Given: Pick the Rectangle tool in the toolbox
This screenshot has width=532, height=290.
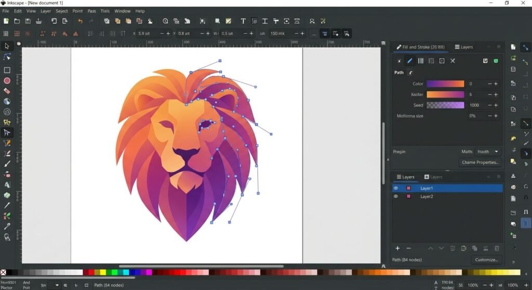Looking at the screenshot, I should [x=7, y=70].
